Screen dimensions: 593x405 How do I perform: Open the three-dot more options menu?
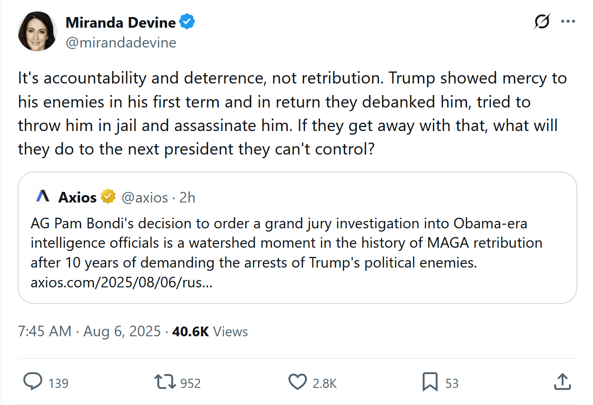(x=568, y=22)
